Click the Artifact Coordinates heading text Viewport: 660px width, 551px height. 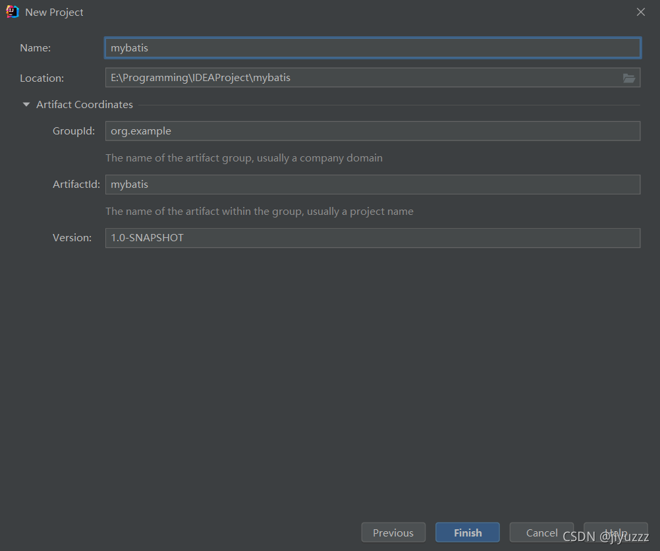[84, 105]
